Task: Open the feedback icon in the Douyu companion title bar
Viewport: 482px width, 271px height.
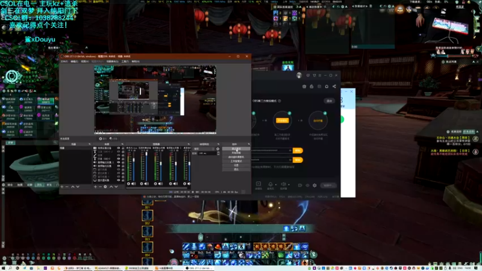Action: (308, 75)
